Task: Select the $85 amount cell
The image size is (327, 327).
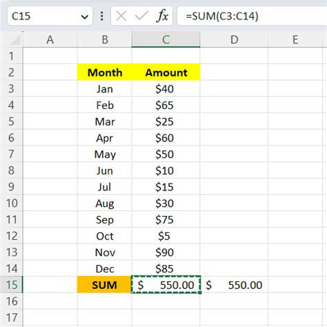Action: (x=166, y=268)
